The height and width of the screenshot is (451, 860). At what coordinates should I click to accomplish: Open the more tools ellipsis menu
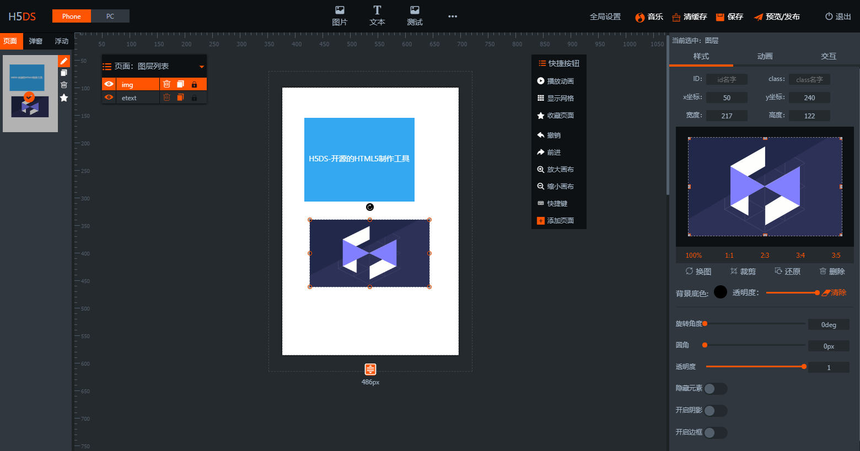click(x=453, y=17)
